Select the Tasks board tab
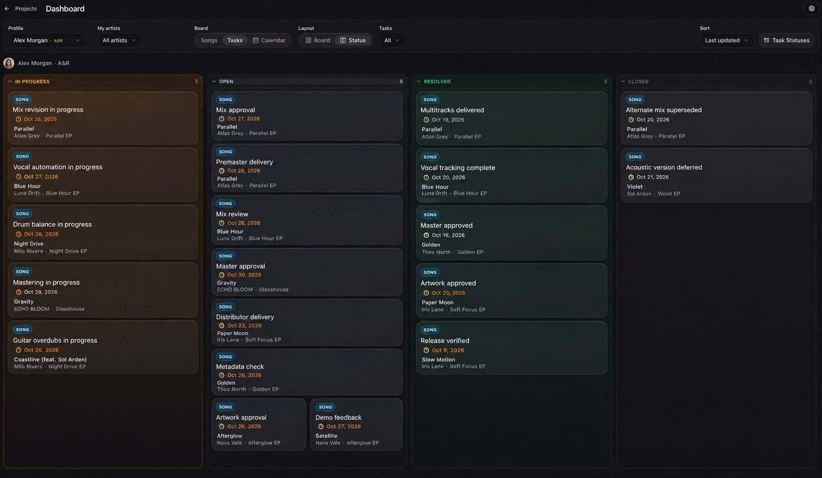The height and width of the screenshot is (478, 822). click(235, 40)
